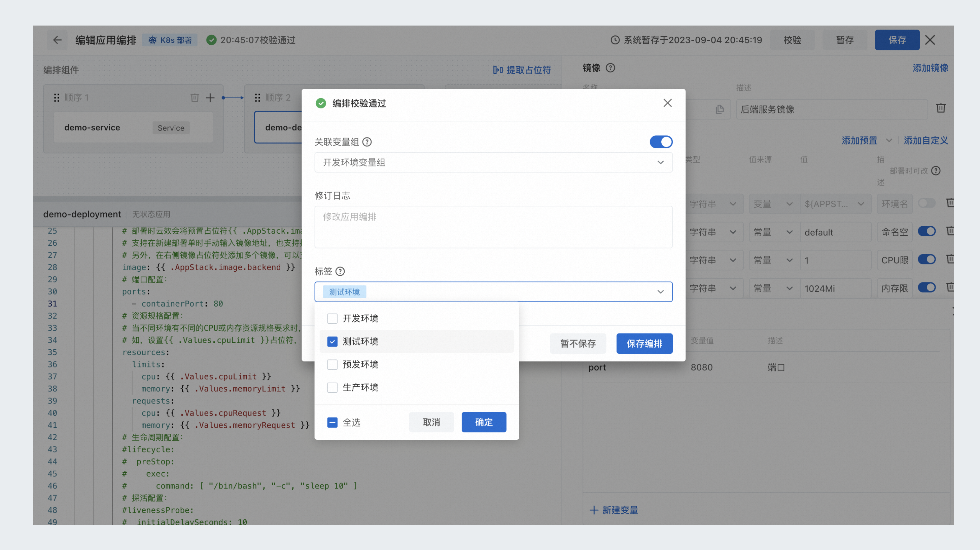980x550 pixels.
Task: Disable the CPU限 row toggle
Action: pyautogui.click(x=926, y=259)
